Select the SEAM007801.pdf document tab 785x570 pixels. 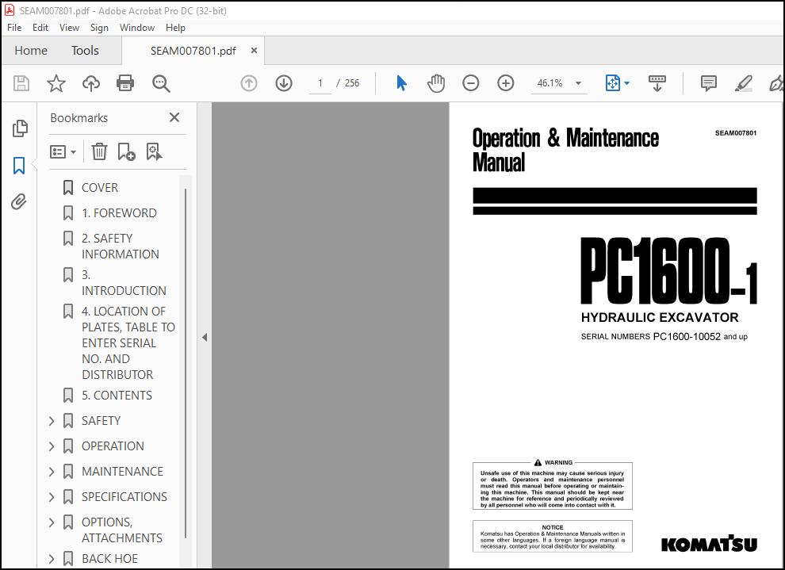(x=193, y=51)
